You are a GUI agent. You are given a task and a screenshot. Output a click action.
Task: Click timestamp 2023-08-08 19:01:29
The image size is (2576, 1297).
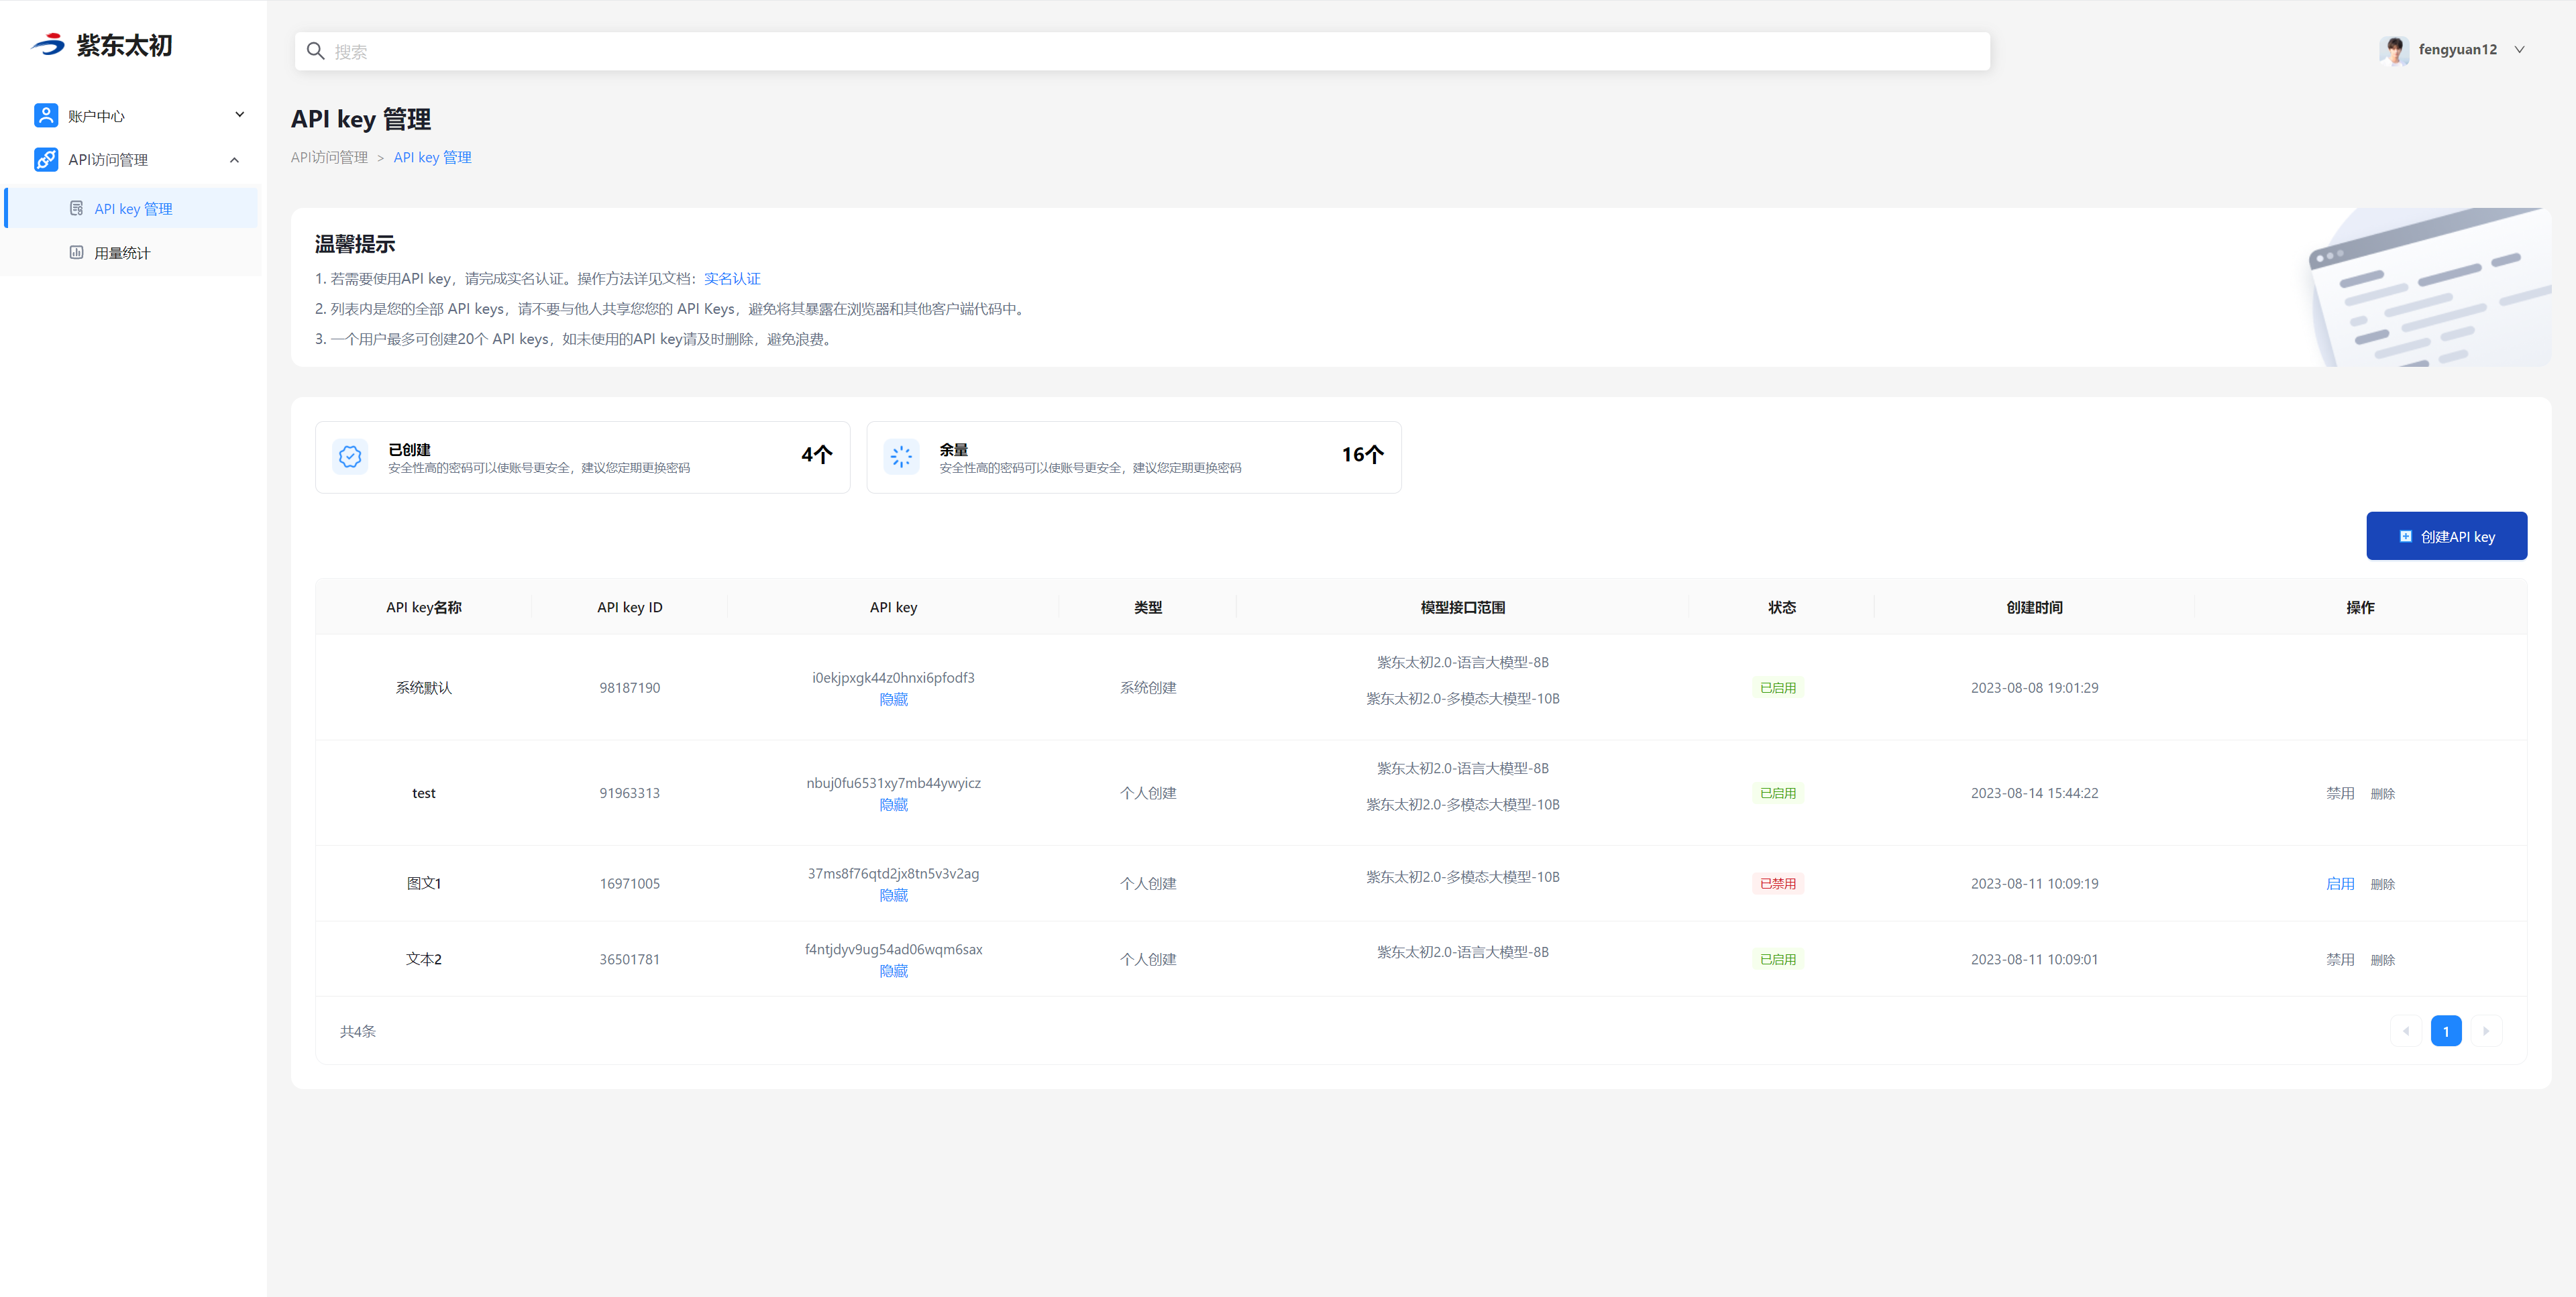[x=2035, y=688]
